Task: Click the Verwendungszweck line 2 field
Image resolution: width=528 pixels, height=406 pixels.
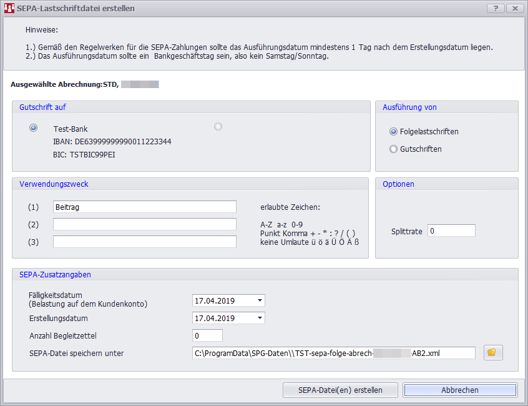Action: coord(144,224)
